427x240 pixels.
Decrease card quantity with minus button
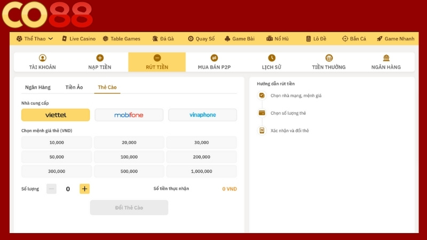[51, 189]
